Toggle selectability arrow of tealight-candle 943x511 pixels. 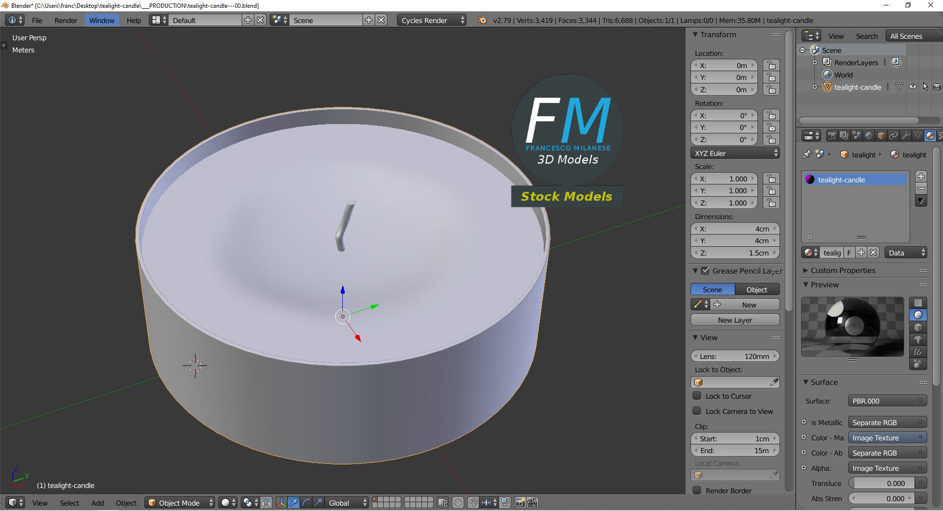[925, 87]
